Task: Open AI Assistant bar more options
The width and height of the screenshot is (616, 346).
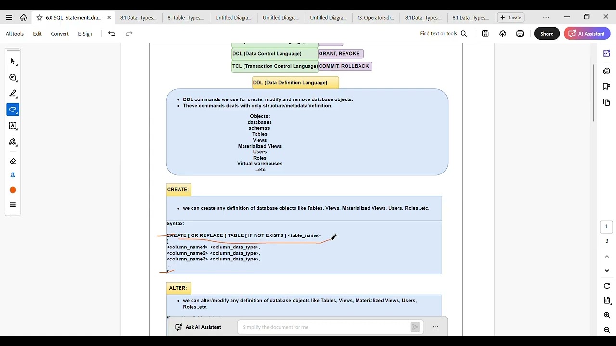Action: pos(436,327)
